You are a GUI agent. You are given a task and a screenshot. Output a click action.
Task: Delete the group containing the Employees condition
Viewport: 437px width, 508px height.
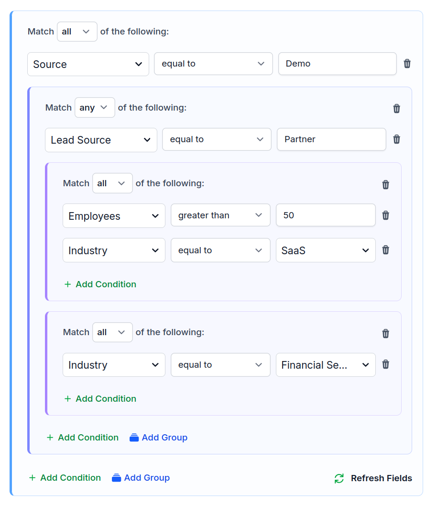(x=385, y=185)
